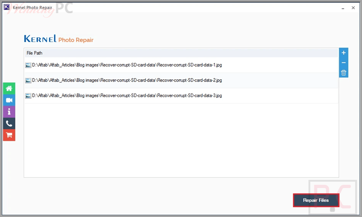Close the Kernel Photo Repair window
The width and height of the screenshot is (362, 217).
[353, 8]
